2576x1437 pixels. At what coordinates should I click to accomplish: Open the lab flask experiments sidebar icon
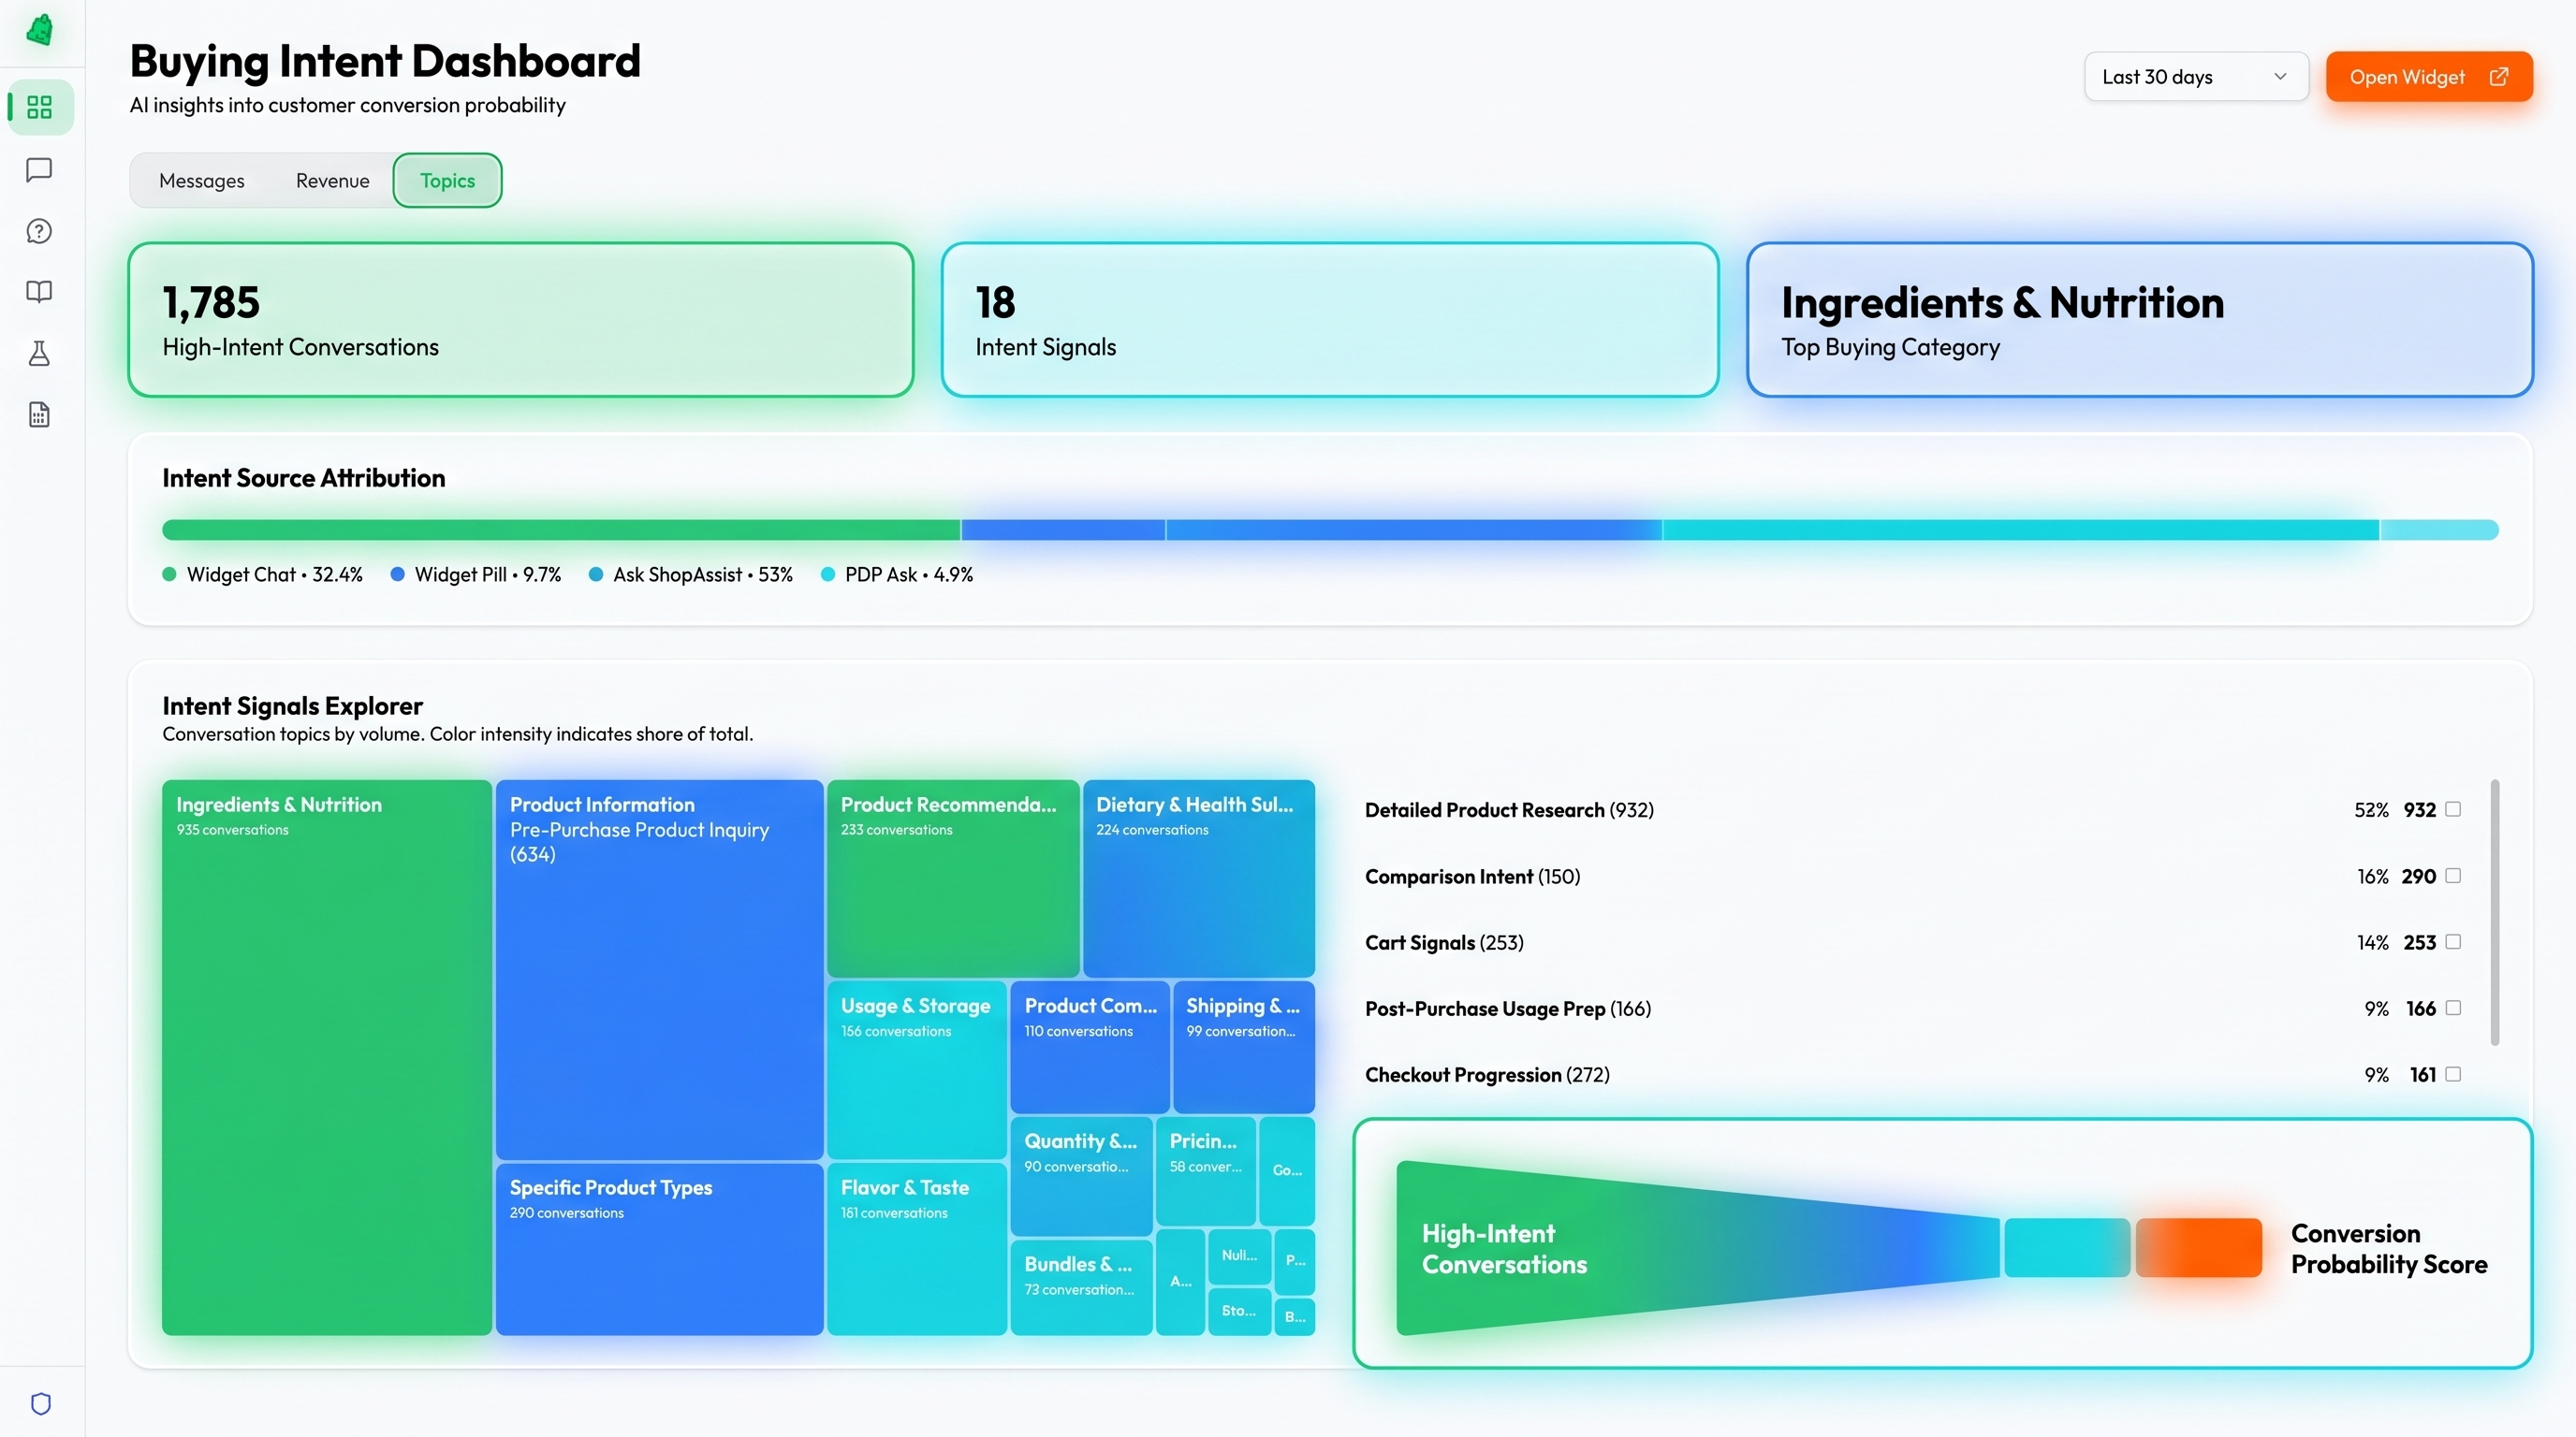pos(39,354)
